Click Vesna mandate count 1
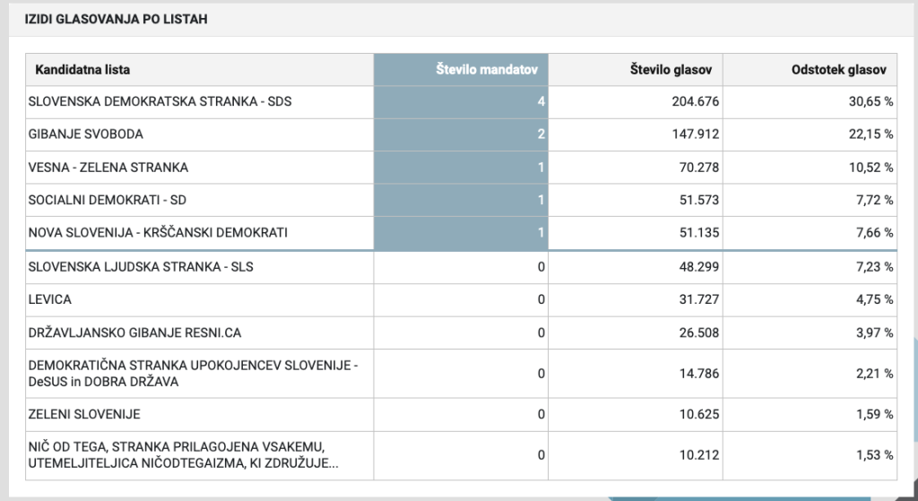The height and width of the screenshot is (501, 918). 541,168
